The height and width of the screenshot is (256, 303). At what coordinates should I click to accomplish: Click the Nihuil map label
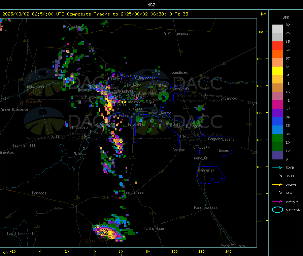click(x=80, y=153)
